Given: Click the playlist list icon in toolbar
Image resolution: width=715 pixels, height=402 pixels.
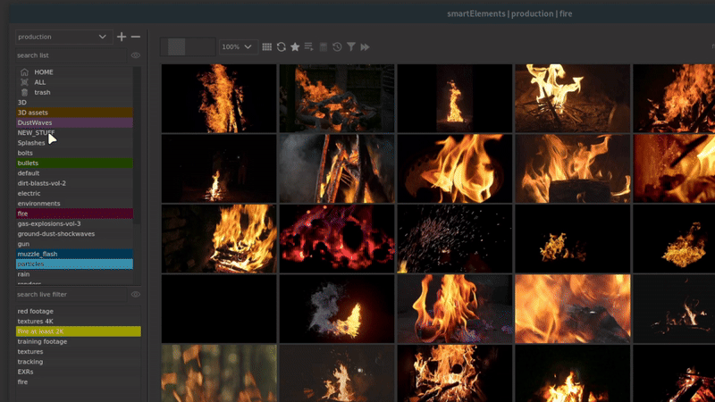Looking at the screenshot, I should tap(308, 47).
